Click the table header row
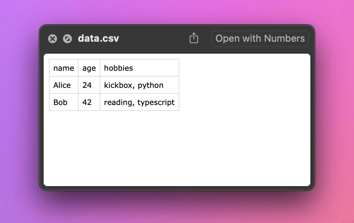This screenshot has width=354, height=223. 114,68
